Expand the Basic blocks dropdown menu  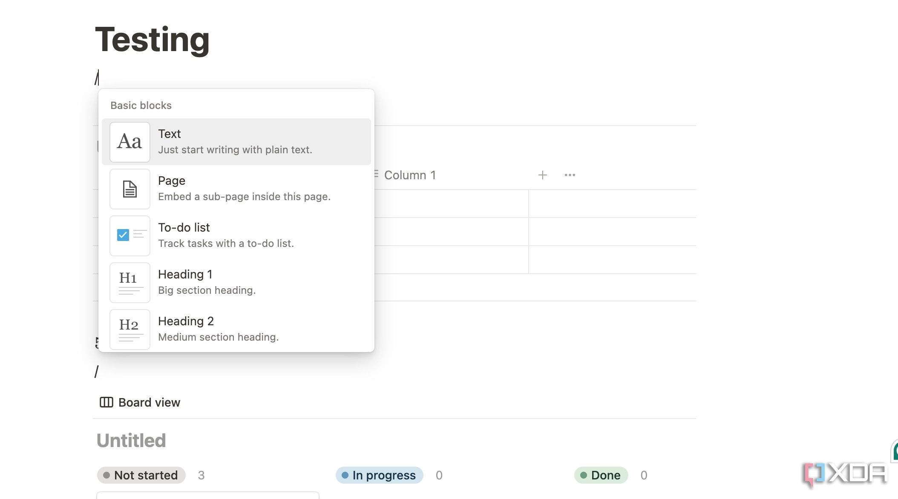(x=141, y=104)
